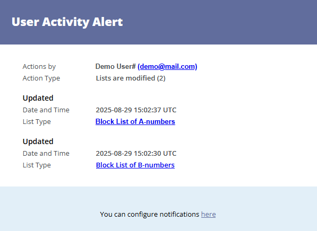Screen dimensions: 317x231
Task: Click 'Date and Time' label beside 15:02:30 timestamp
Action: (46, 153)
